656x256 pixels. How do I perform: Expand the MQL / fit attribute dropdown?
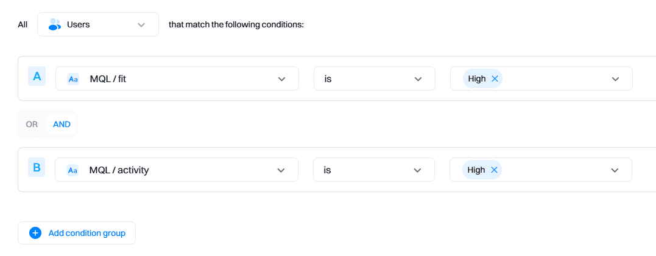click(x=281, y=79)
